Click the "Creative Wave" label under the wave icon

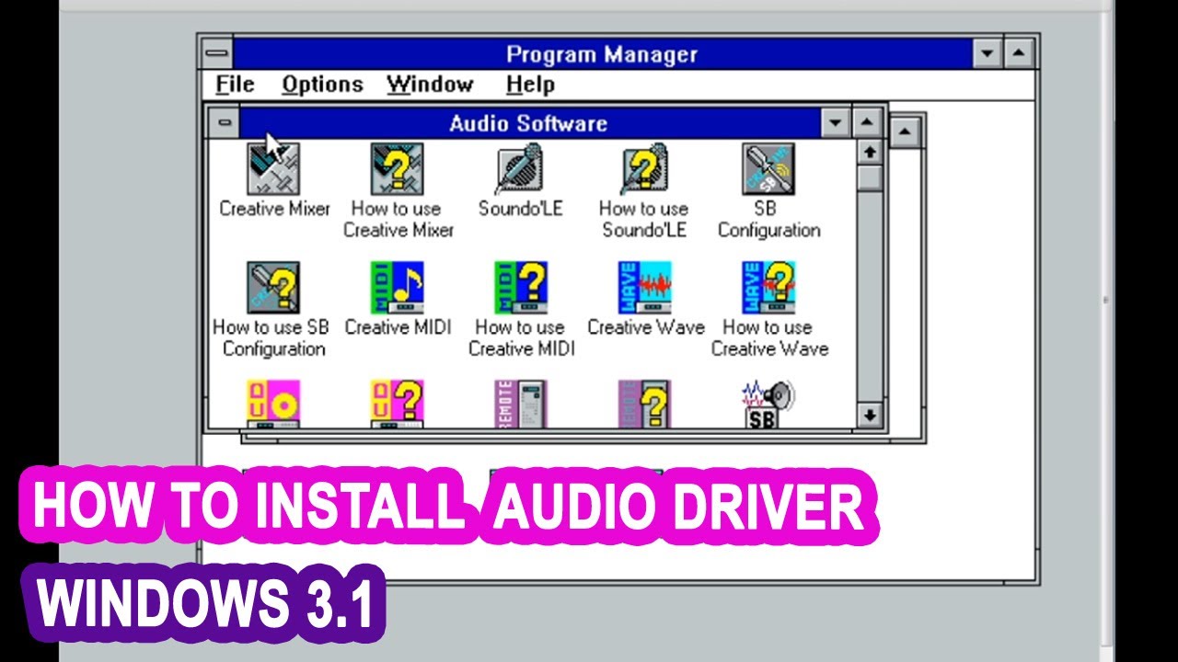coord(645,327)
